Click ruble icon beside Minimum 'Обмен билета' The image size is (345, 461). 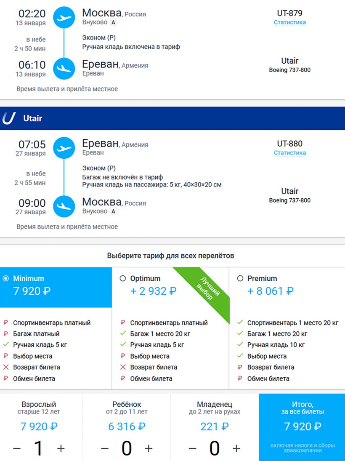[5, 378]
